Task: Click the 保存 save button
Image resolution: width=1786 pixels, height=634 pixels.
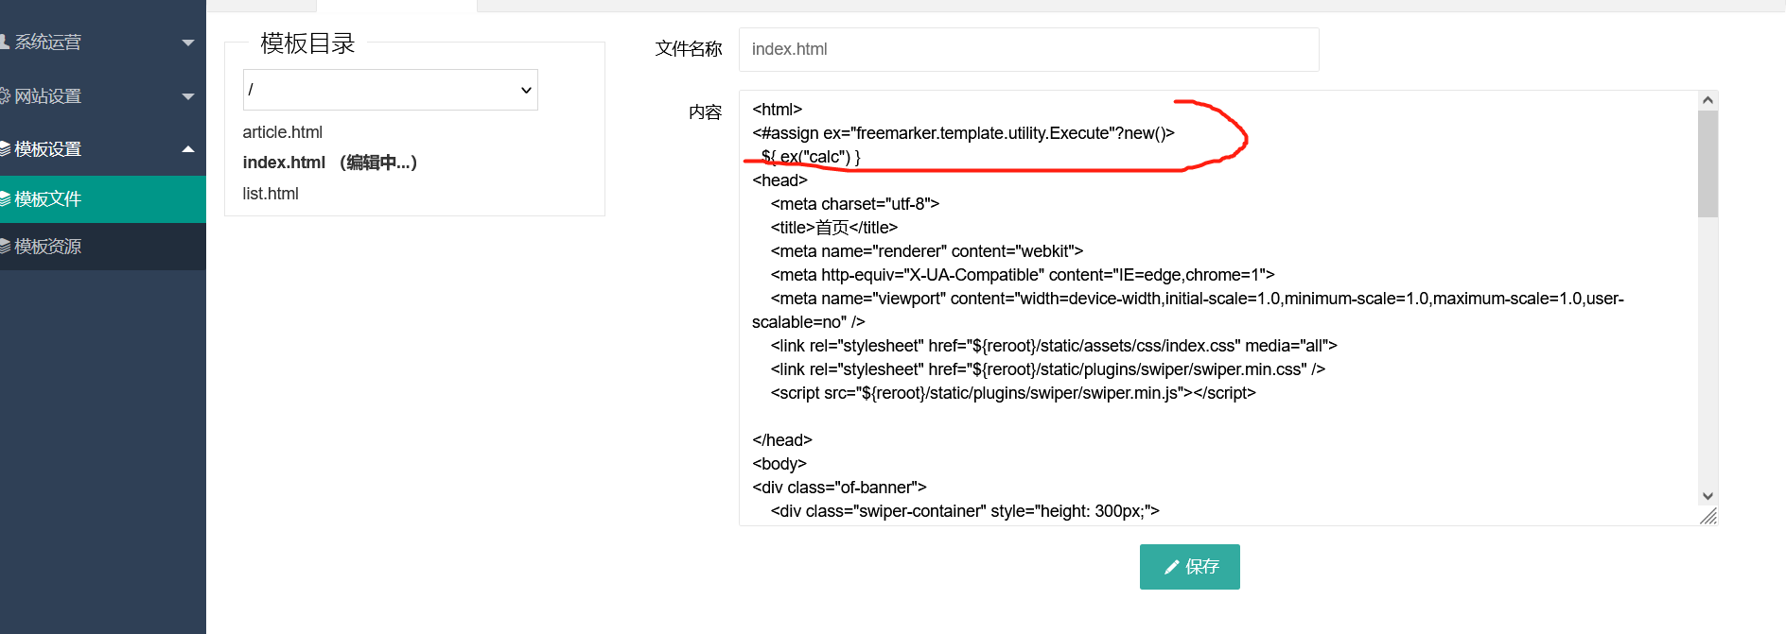Action: coord(1189,567)
